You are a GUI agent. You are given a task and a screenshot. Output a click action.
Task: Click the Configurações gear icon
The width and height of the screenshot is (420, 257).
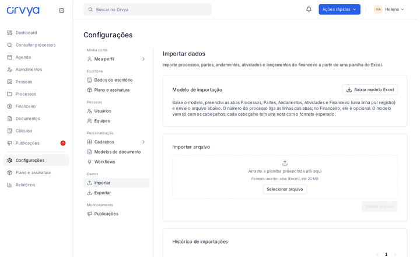(x=10, y=160)
